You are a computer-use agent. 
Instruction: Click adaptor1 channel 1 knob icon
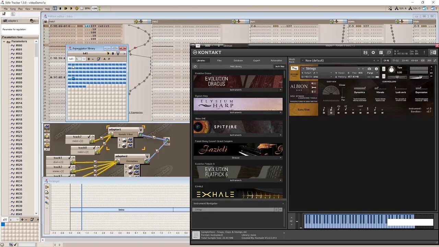coord(130,140)
